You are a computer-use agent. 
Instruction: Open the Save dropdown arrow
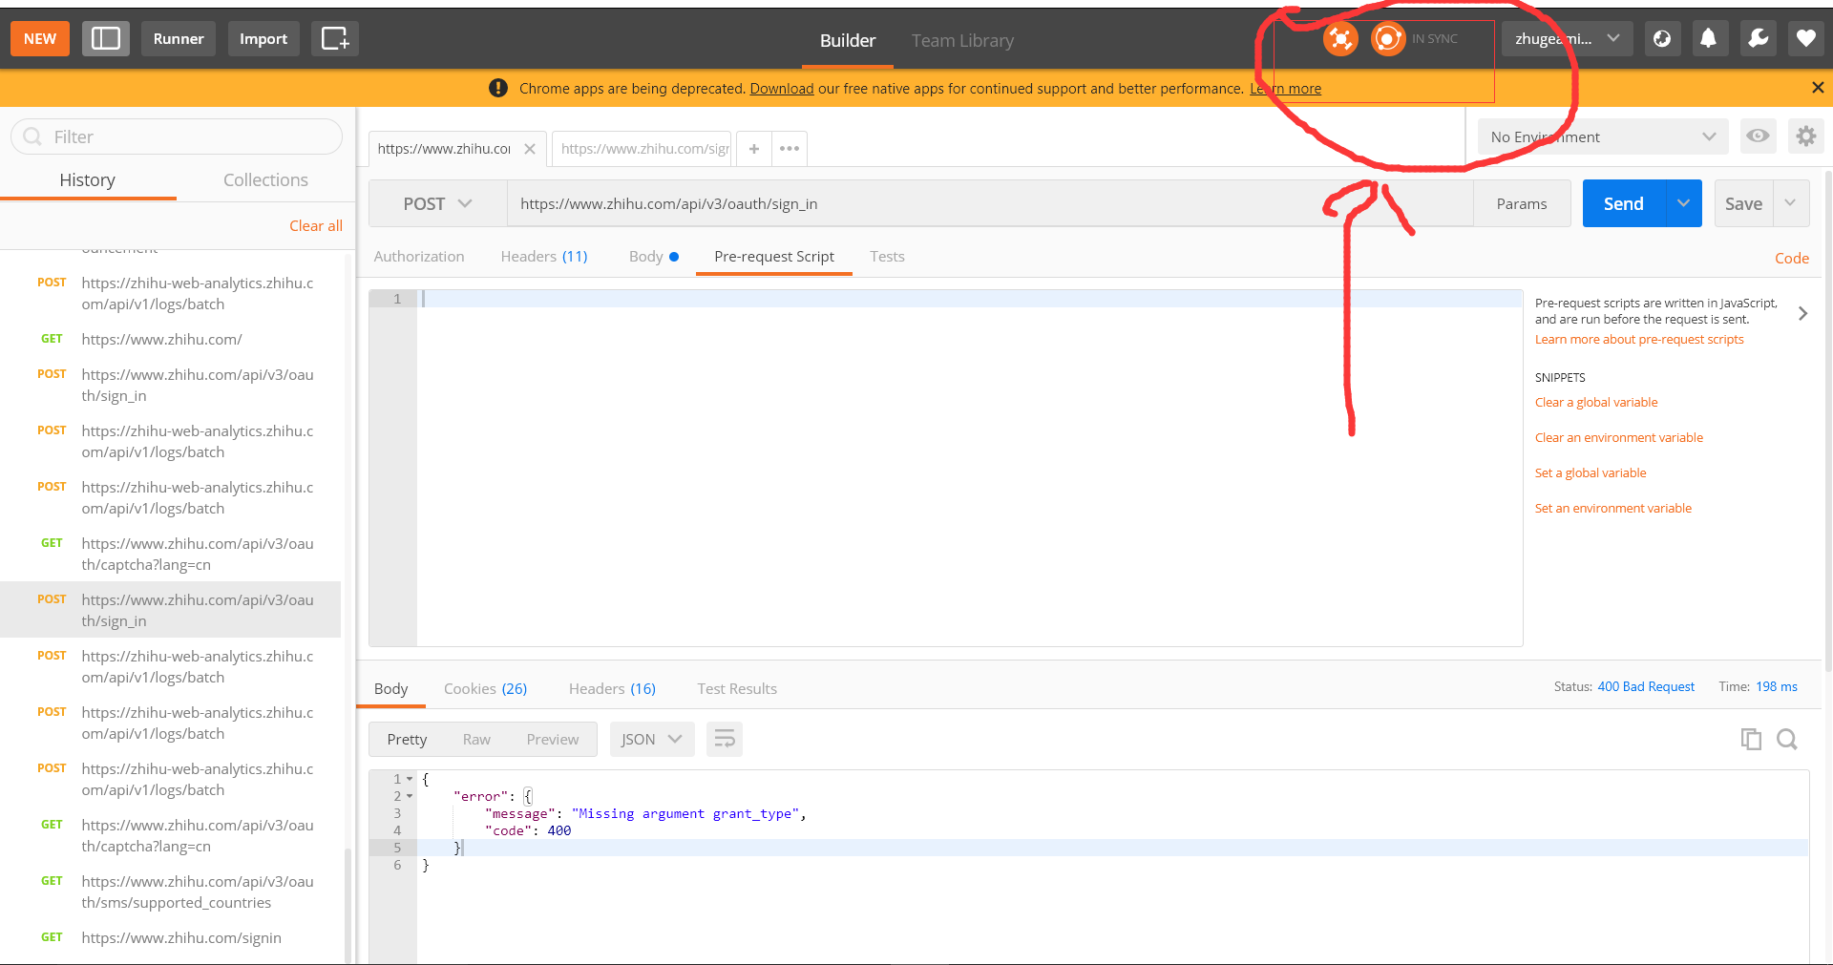[1791, 203]
